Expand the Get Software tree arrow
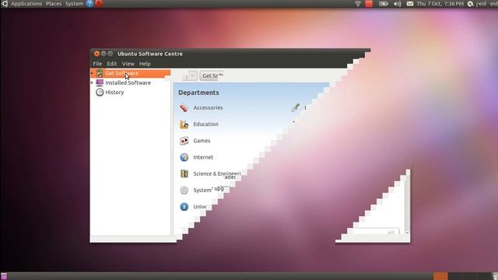498x280 pixels. 92,73
